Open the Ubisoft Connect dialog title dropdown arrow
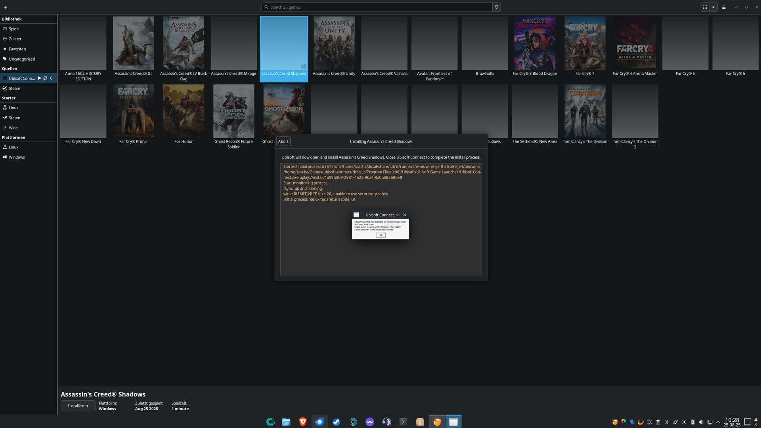Screen dimensions: 761x428 click(398, 215)
